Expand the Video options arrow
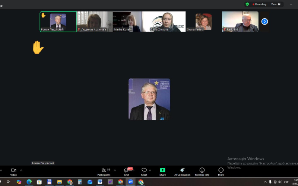The height and width of the screenshot is (186, 298). point(21,170)
